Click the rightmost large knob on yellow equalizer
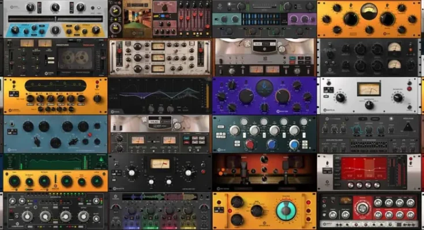Screen dimensions: 424x230 point(97,99)
